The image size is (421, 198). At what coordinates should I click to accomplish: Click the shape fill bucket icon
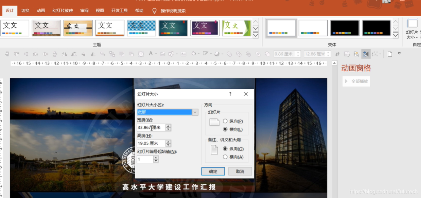coord(194,54)
